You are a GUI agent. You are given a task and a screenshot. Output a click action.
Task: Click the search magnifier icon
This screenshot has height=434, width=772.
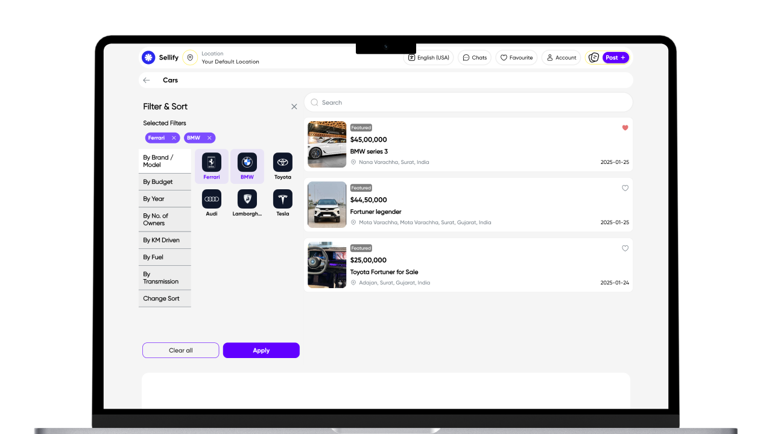(314, 102)
